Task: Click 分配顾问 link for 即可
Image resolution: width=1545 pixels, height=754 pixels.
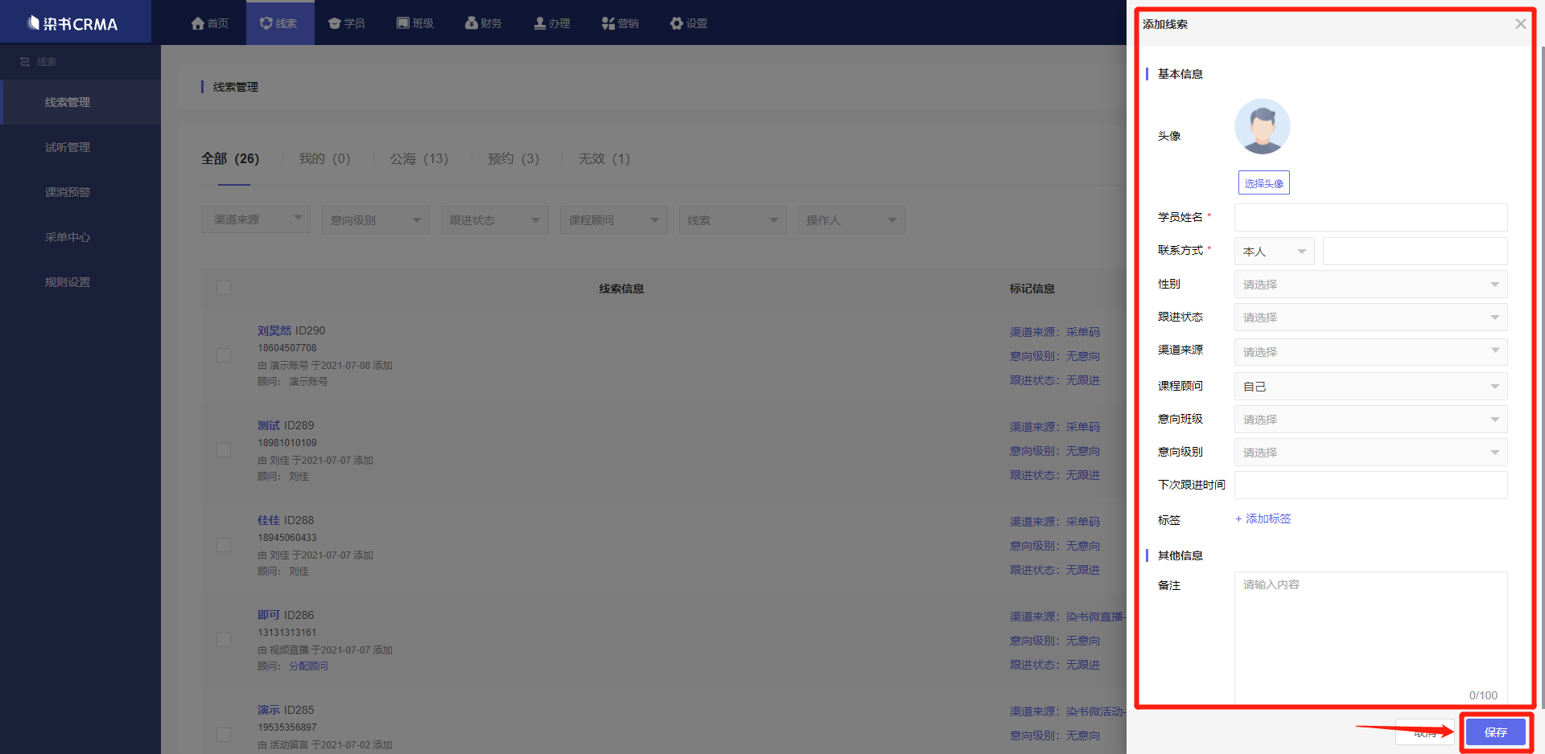Action: click(x=308, y=666)
